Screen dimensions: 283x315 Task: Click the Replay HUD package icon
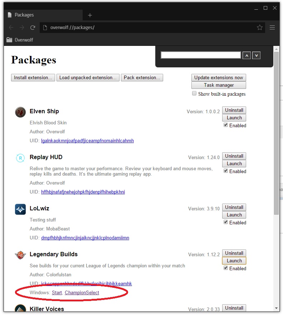pos(20,158)
